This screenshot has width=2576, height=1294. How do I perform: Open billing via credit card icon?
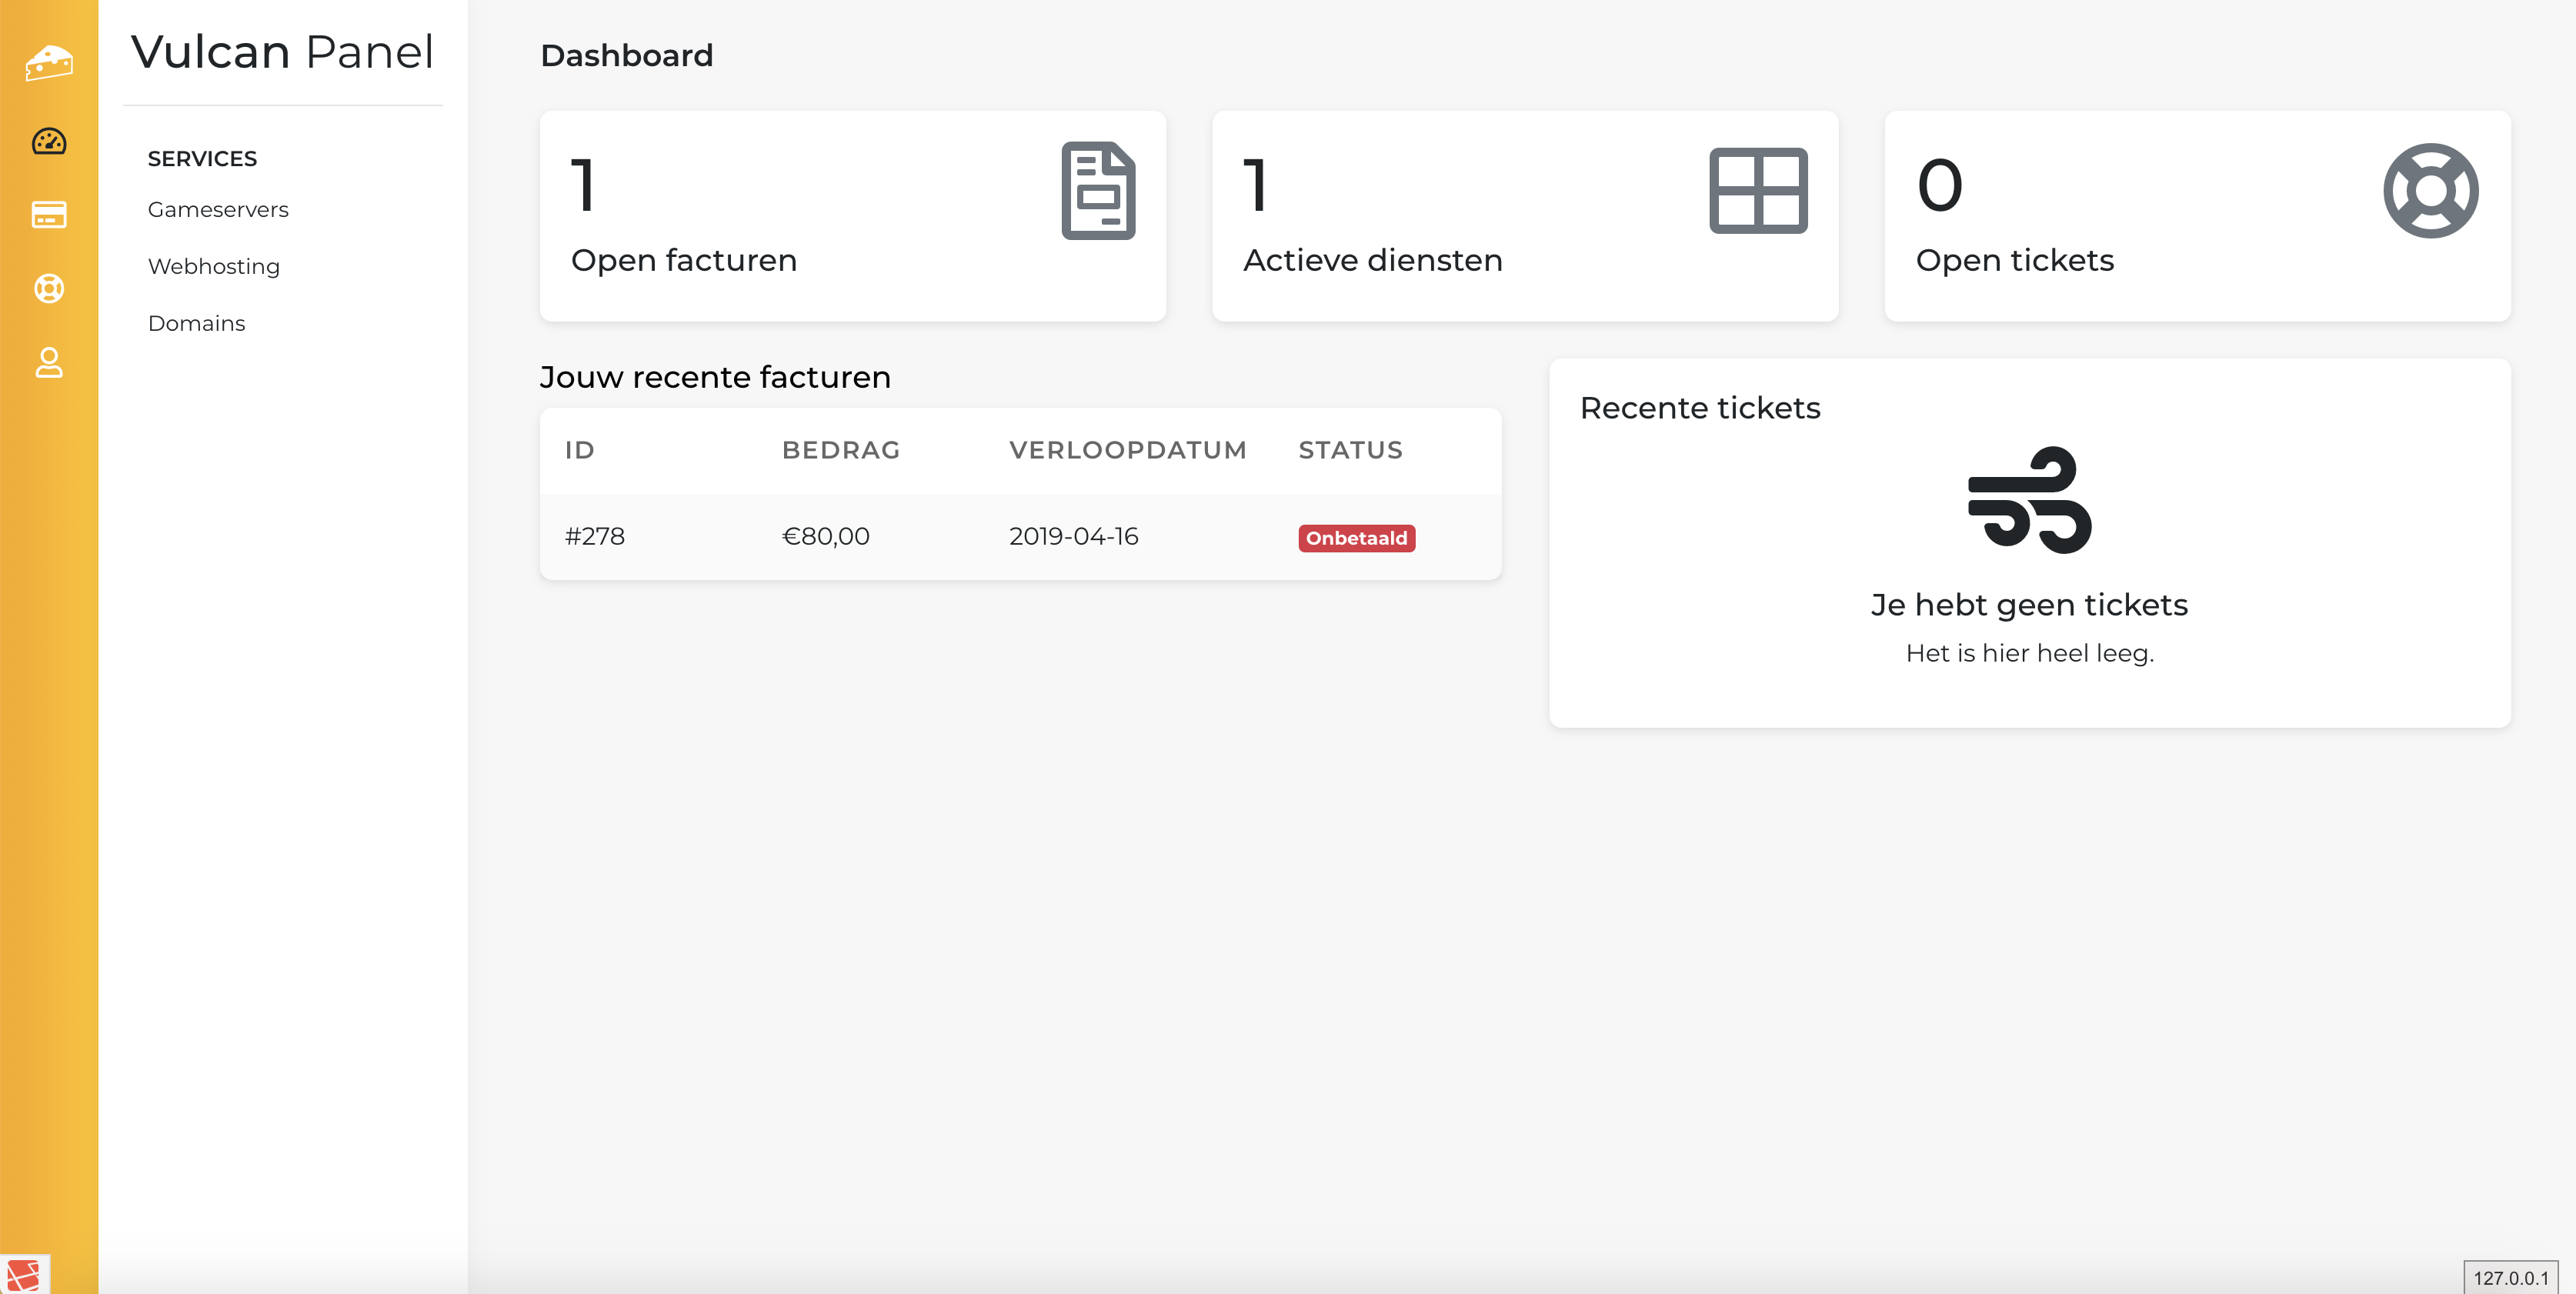click(49, 215)
